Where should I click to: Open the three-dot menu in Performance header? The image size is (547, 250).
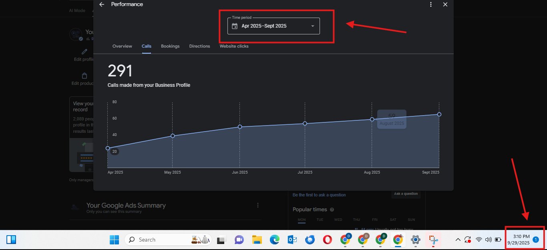point(431,4)
